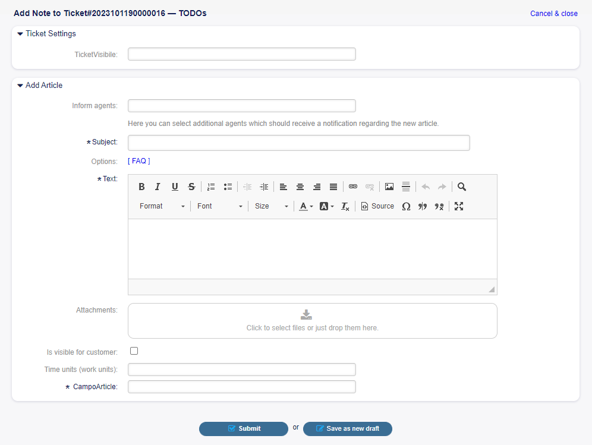Open the Format dropdown in the editor
Screen dimensions: 592x445
point(160,206)
